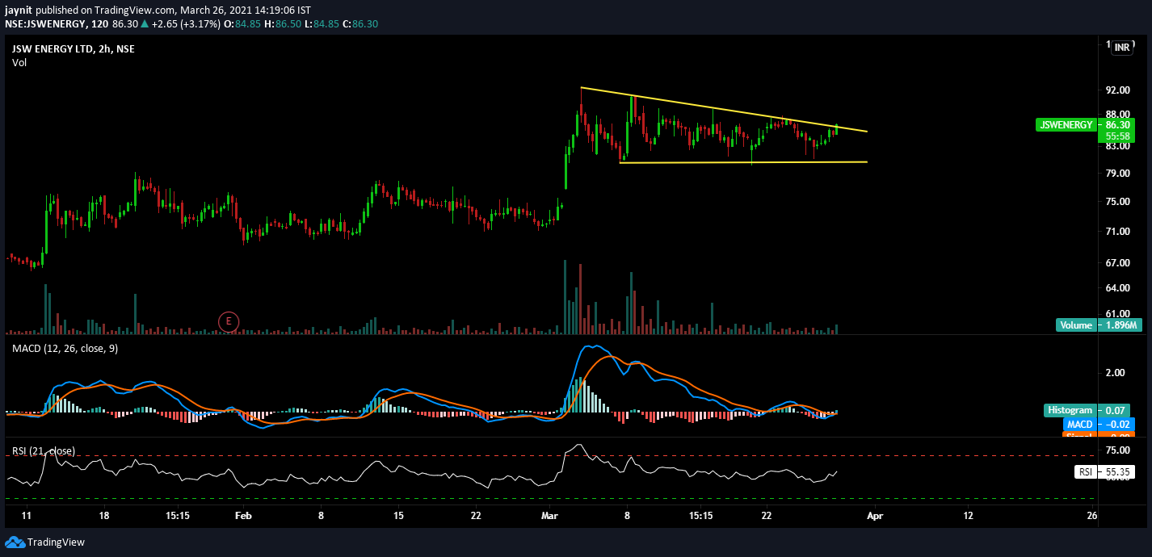Click the Vol indicator legend
The image size is (1152, 557).
tap(19, 62)
